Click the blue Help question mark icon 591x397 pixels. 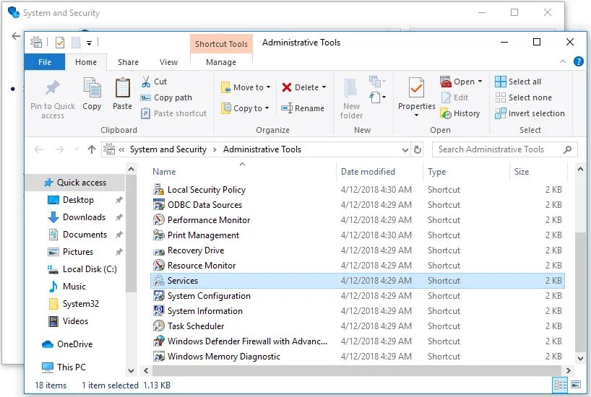click(x=578, y=61)
